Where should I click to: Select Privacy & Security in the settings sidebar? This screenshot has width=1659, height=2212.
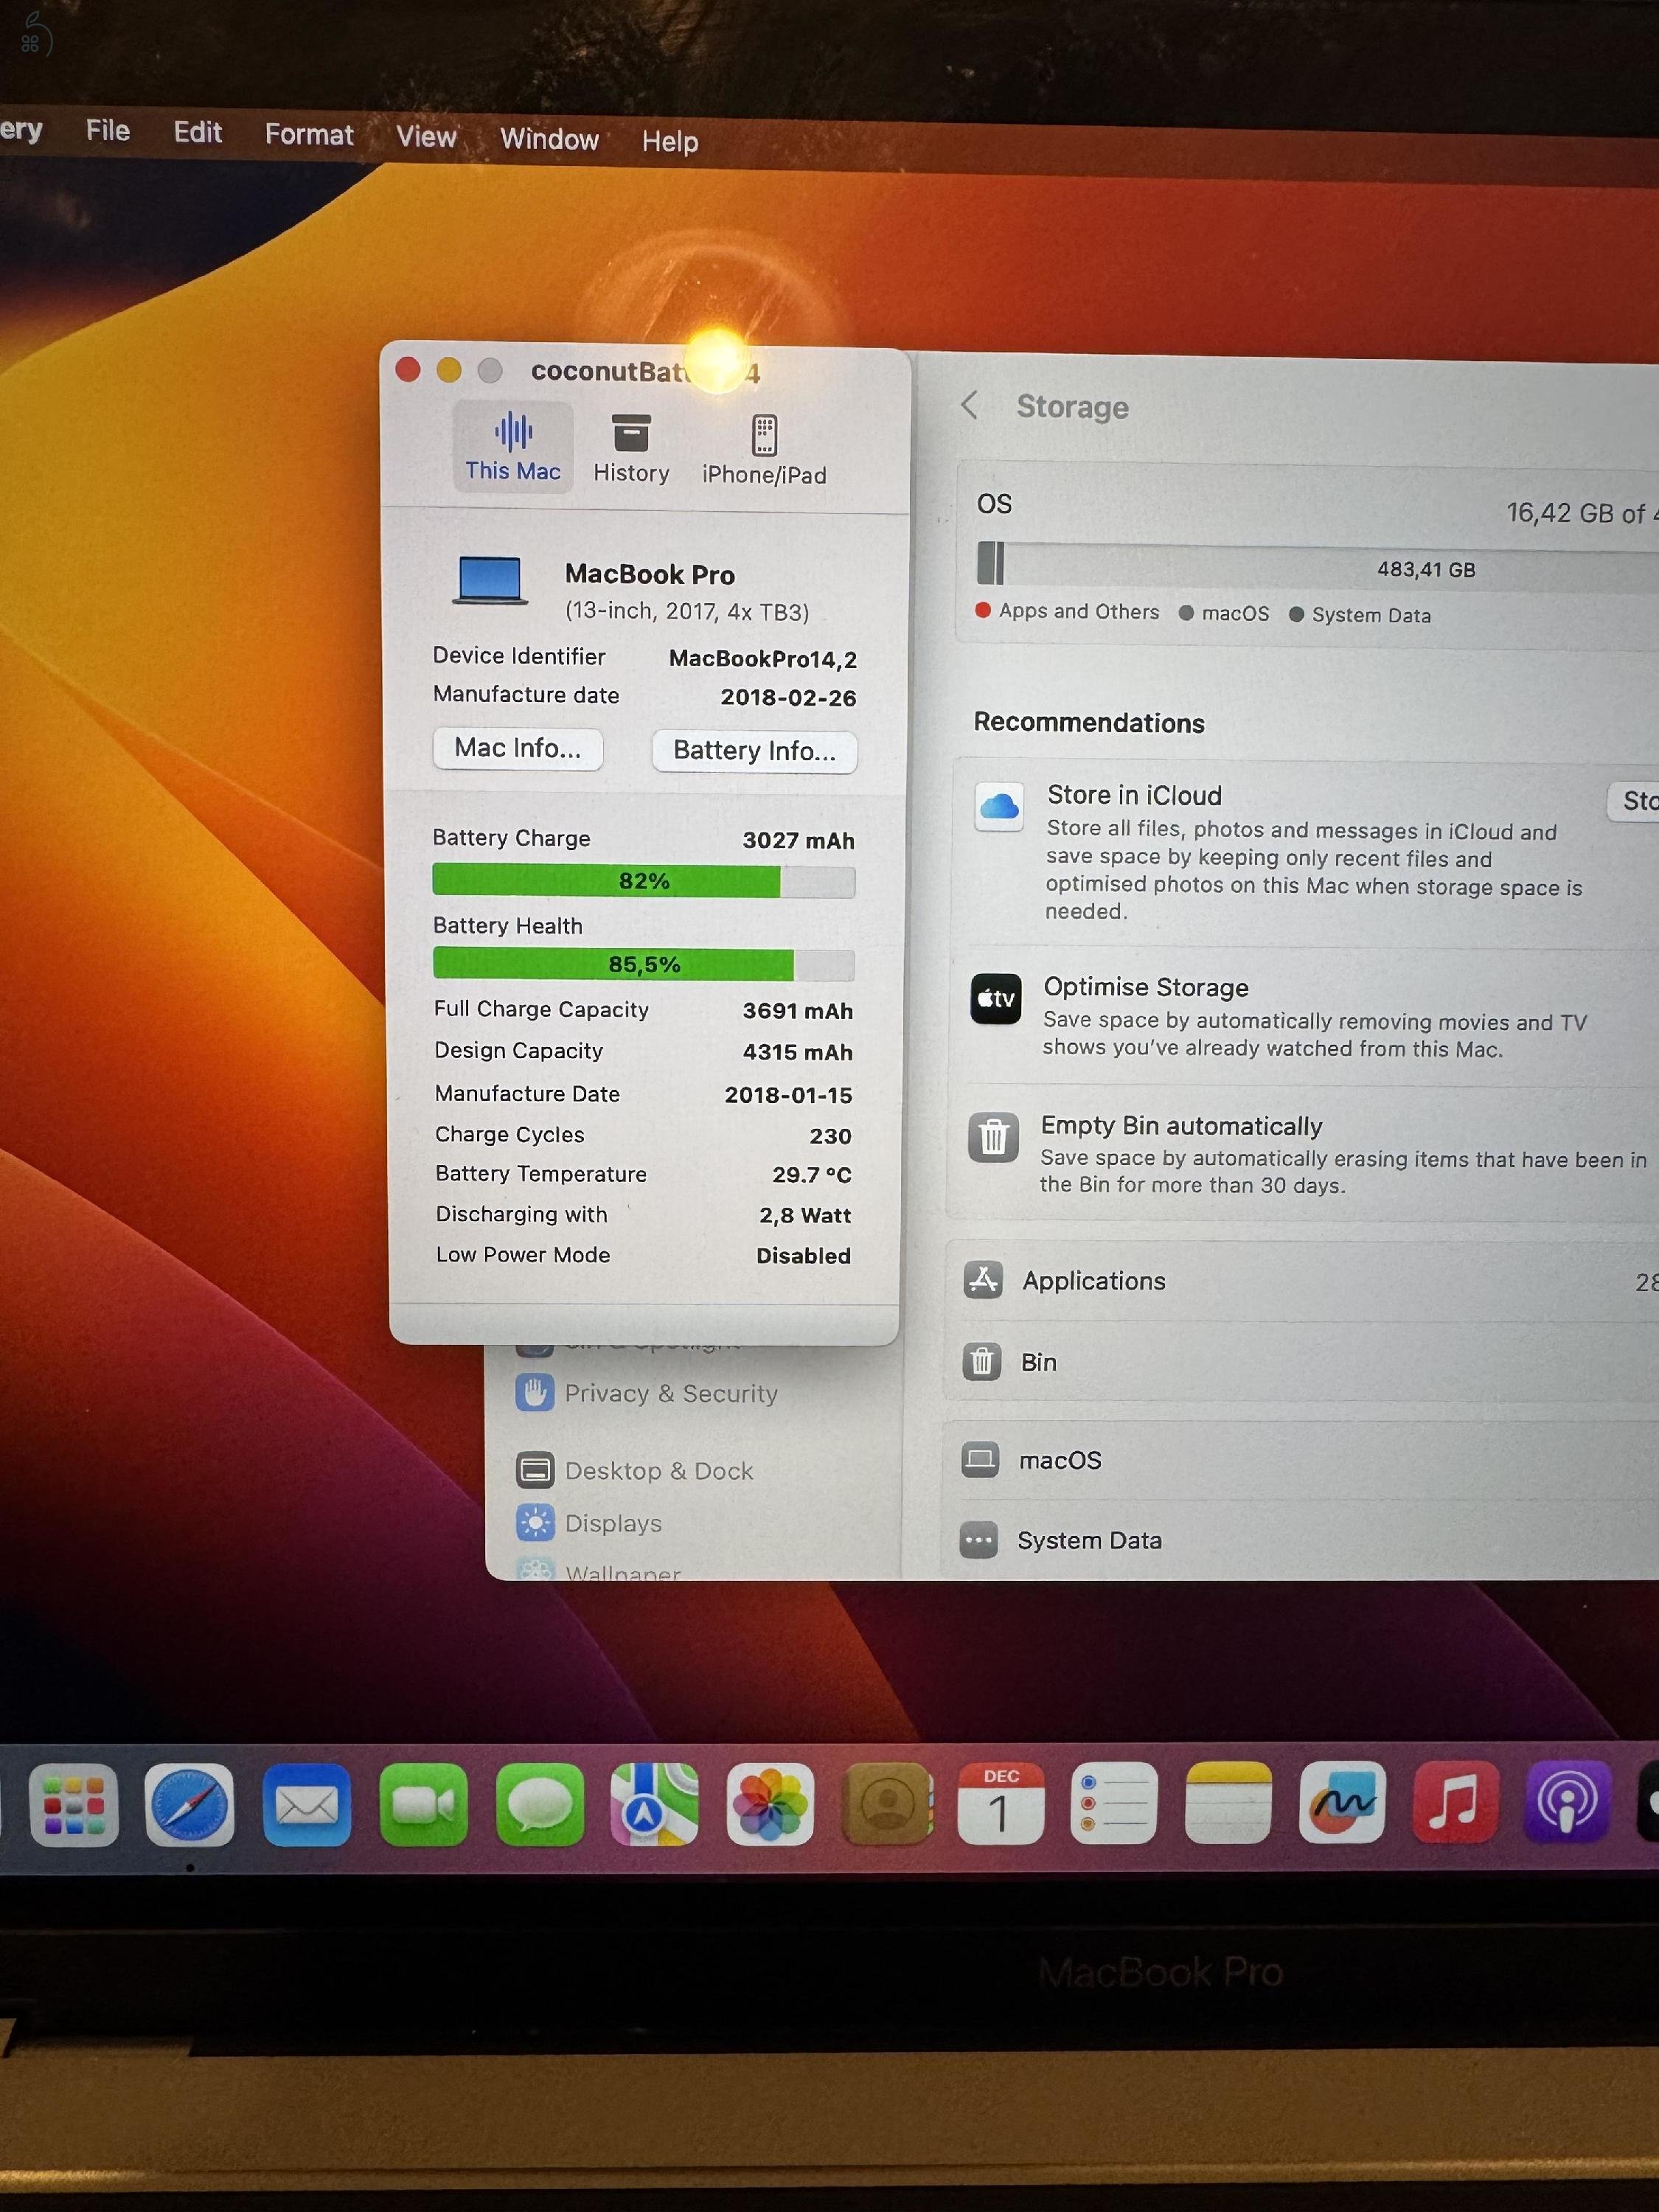(x=647, y=1393)
